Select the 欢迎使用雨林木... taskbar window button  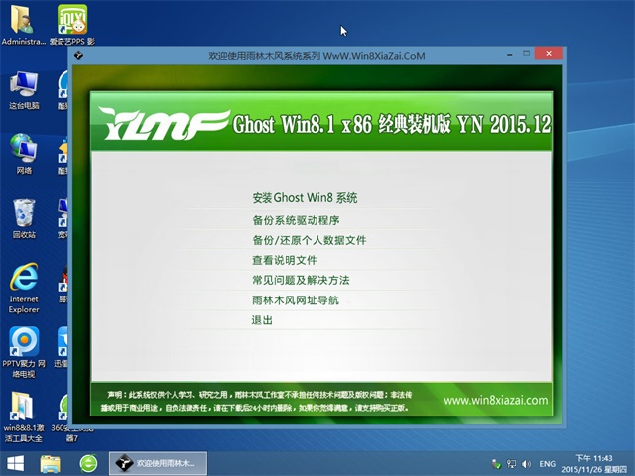click(158, 463)
